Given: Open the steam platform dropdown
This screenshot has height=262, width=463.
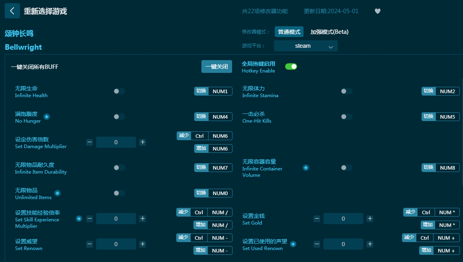Looking at the screenshot, I should [305, 46].
